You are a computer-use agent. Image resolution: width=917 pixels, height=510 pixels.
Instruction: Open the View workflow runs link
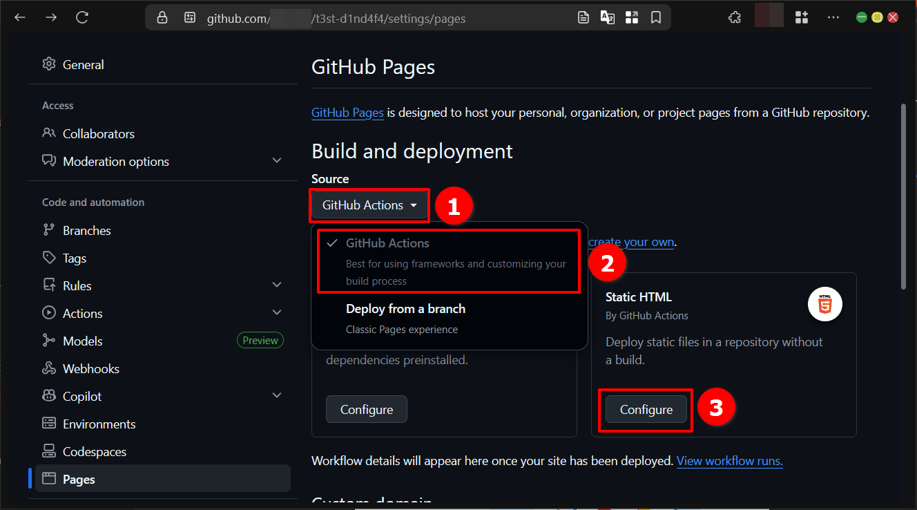coord(729,460)
